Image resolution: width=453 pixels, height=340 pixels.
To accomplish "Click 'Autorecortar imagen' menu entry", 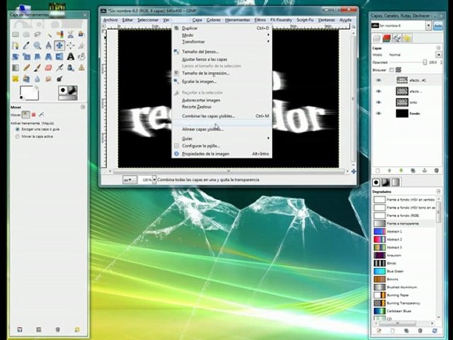I will click(222, 100).
